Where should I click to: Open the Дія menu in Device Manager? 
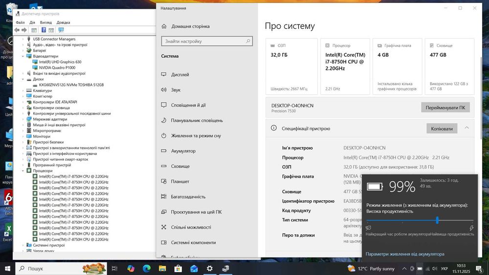pyautogui.click(x=32, y=22)
